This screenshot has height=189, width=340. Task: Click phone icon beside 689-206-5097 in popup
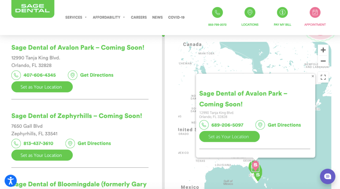[x=204, y=125]
